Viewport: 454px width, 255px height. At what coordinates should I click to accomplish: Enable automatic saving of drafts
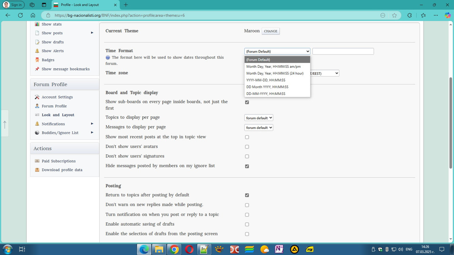[x=247, y=224]
